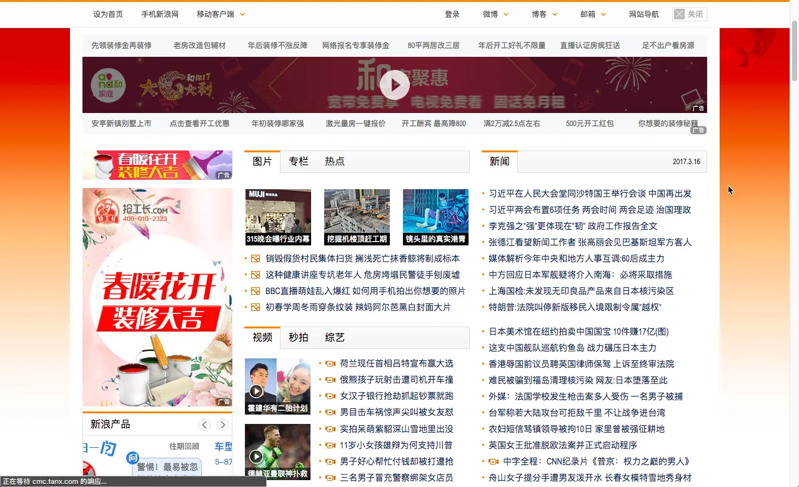The width and height of the screenshot is (799, 487).
Task: Click play icon on 霍建华有二胎计划 video
Action: [x=256, y=391]
